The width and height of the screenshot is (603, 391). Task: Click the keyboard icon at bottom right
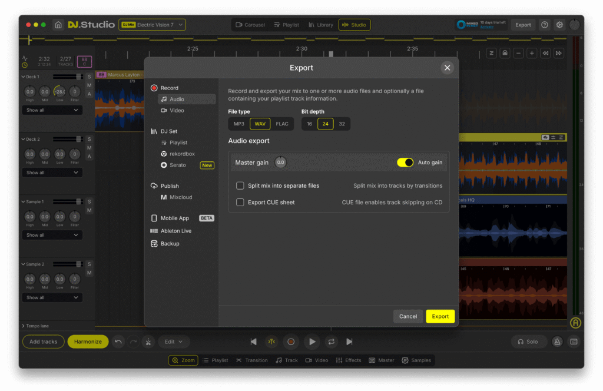(x=574, y=342)
